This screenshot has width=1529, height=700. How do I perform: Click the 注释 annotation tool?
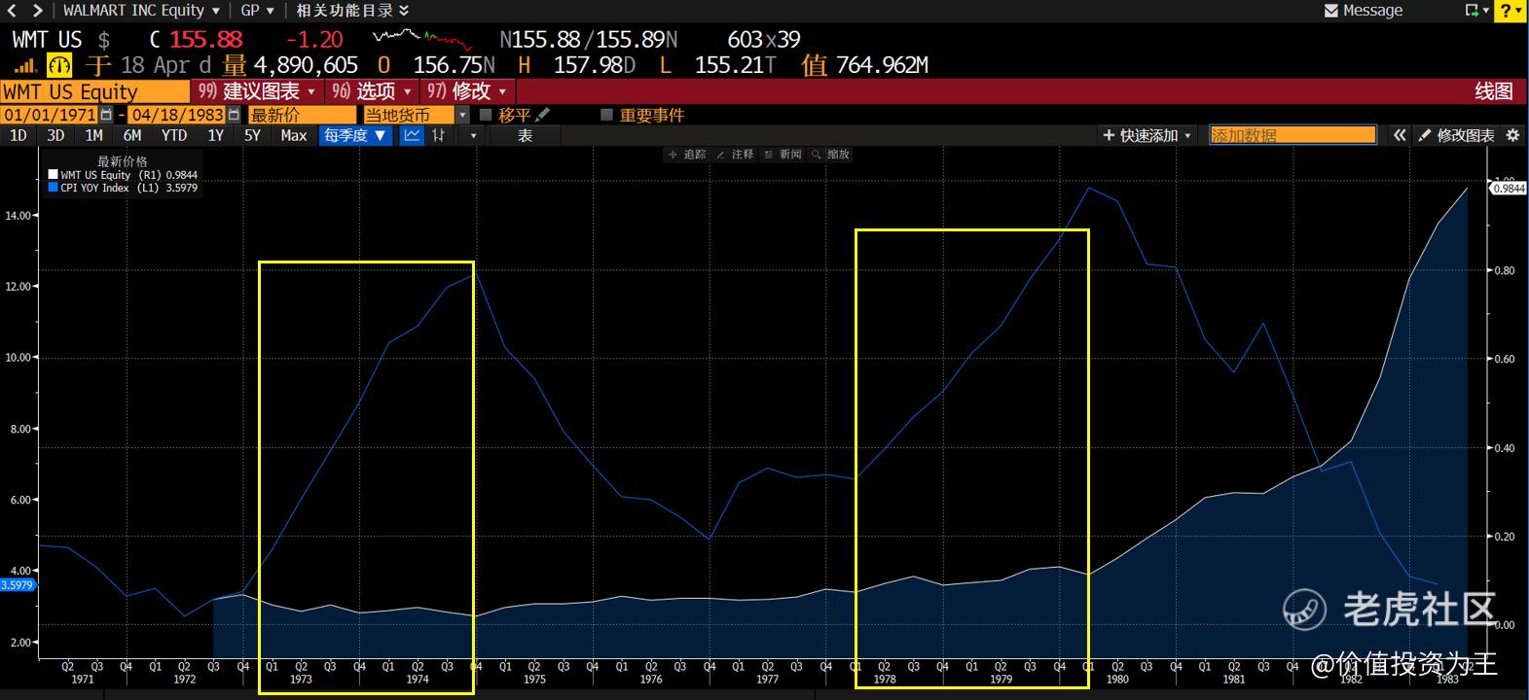point(735,155)
